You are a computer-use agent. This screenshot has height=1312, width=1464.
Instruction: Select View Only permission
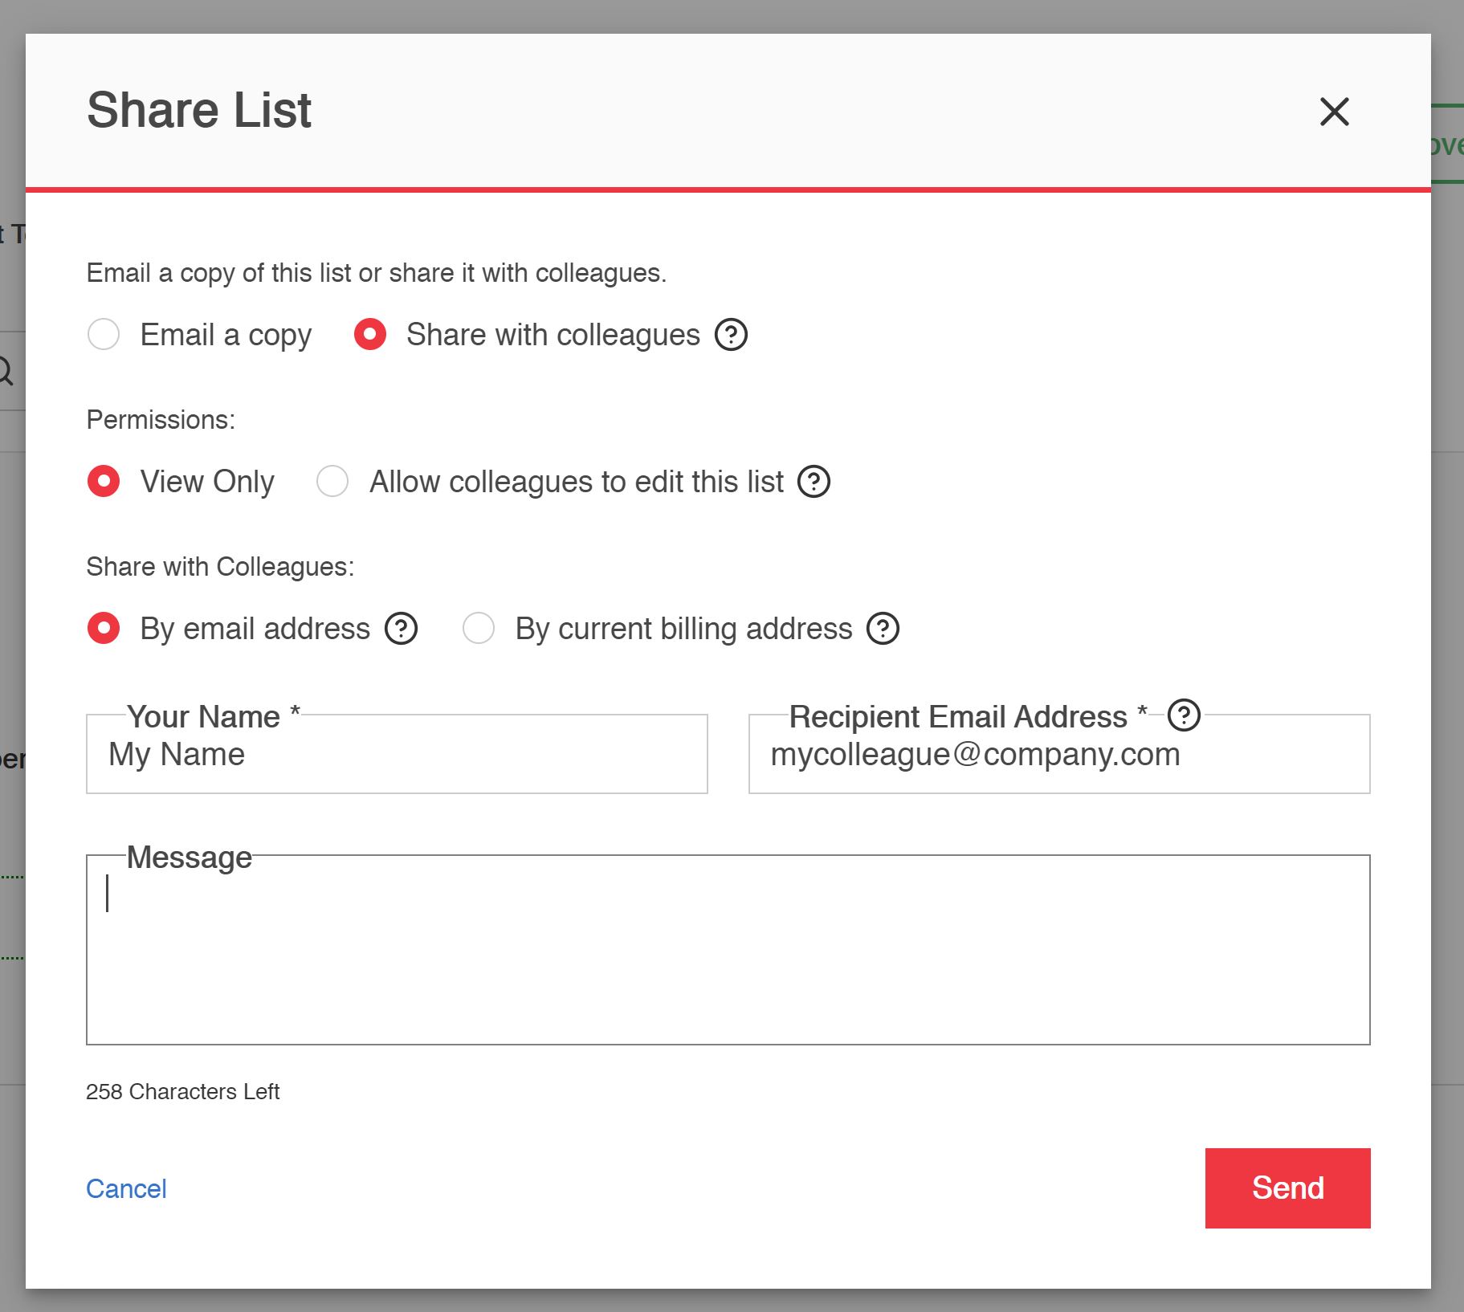tap(104, 482)
